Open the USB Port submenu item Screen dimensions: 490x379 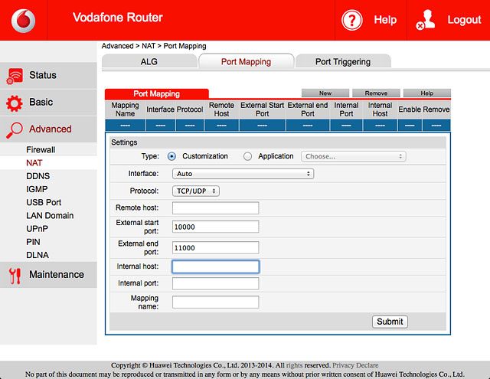(x=44, y=202)
